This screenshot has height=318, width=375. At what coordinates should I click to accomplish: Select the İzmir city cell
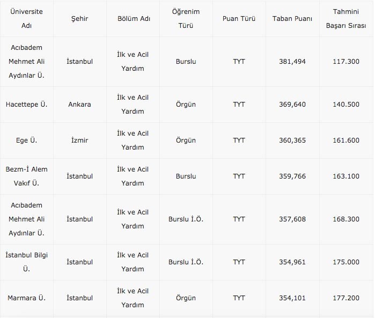click(79, 140)
